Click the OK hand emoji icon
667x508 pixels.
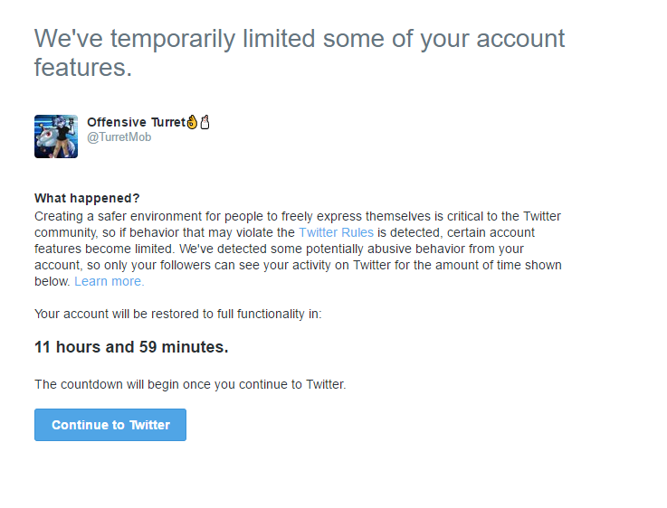tap(191, 122)
